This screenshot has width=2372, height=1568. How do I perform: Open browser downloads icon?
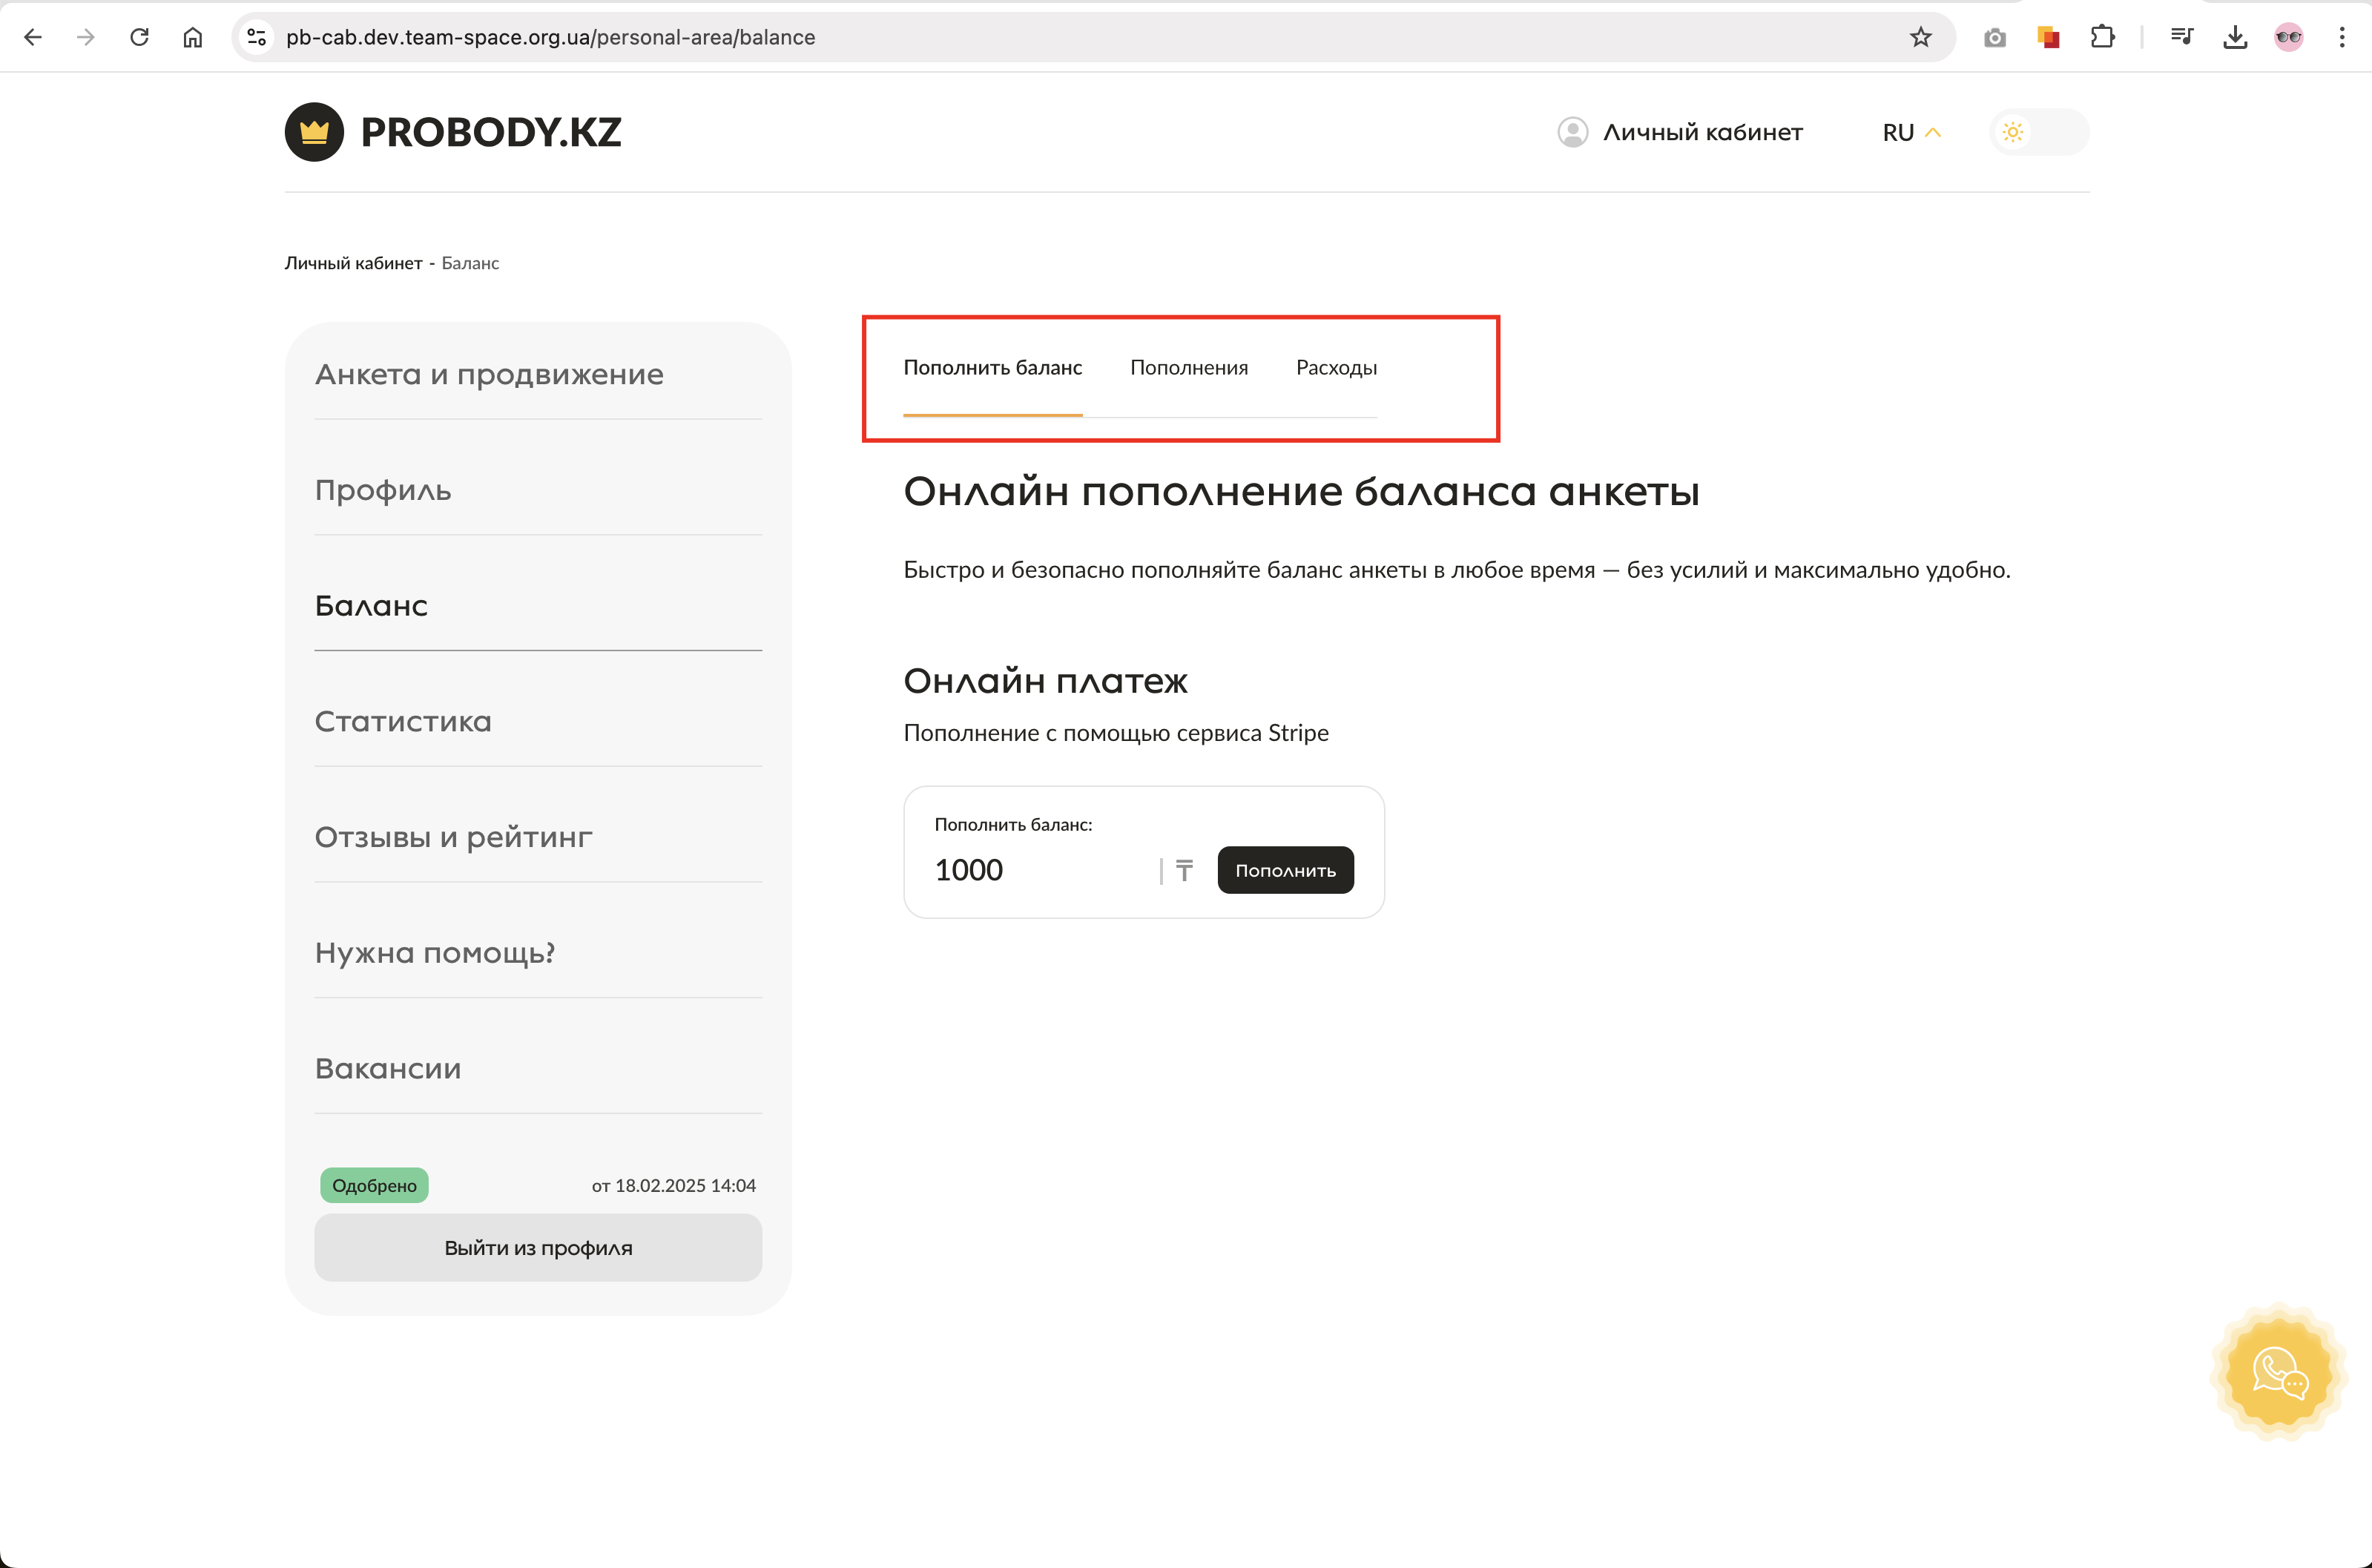(2235, 37)
